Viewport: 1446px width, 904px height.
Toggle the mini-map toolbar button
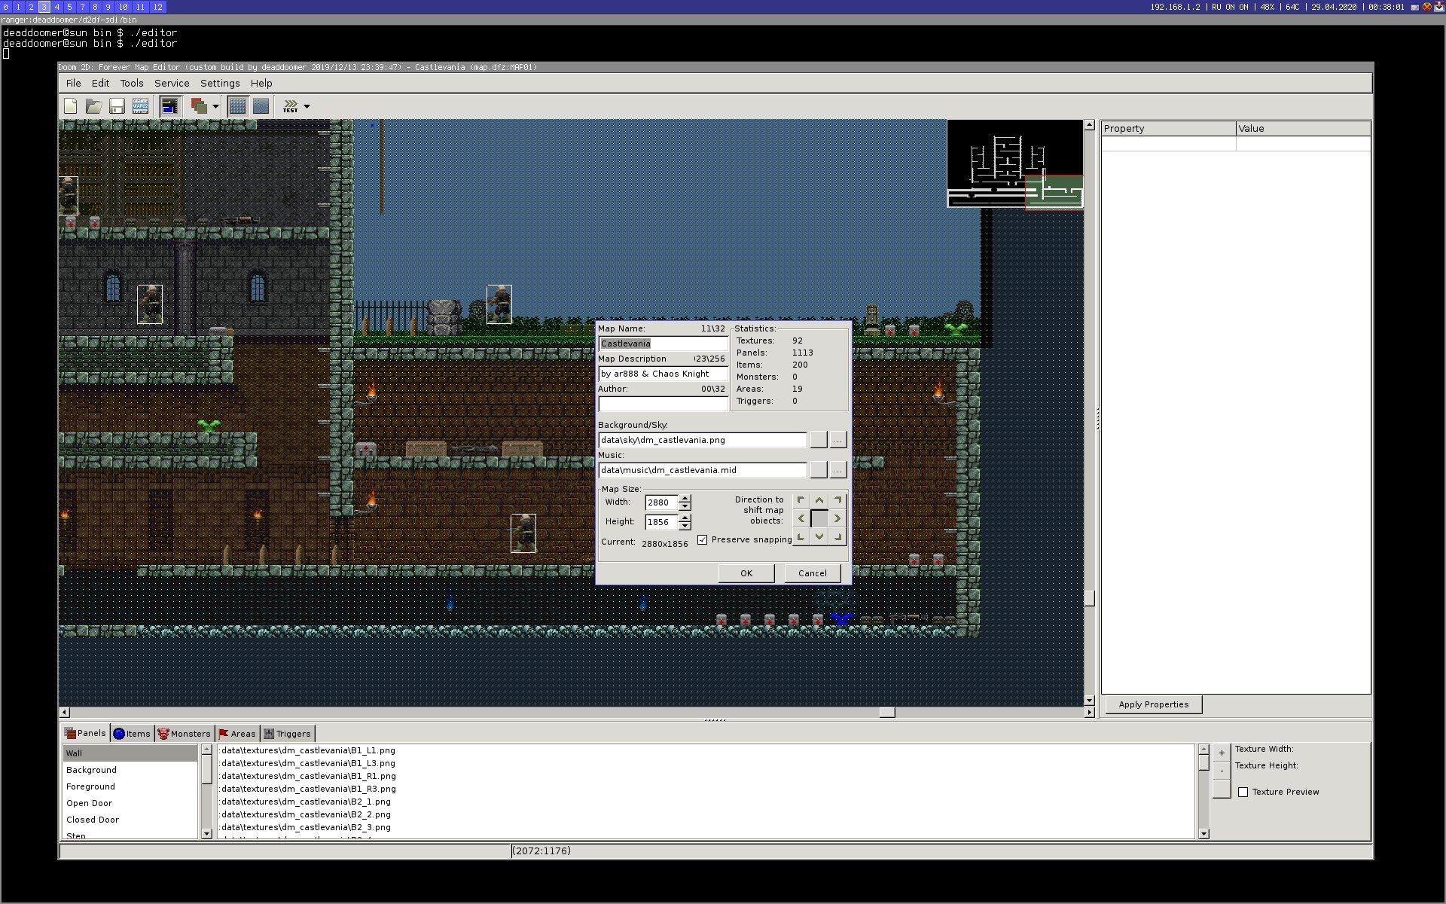coord(170,106)
